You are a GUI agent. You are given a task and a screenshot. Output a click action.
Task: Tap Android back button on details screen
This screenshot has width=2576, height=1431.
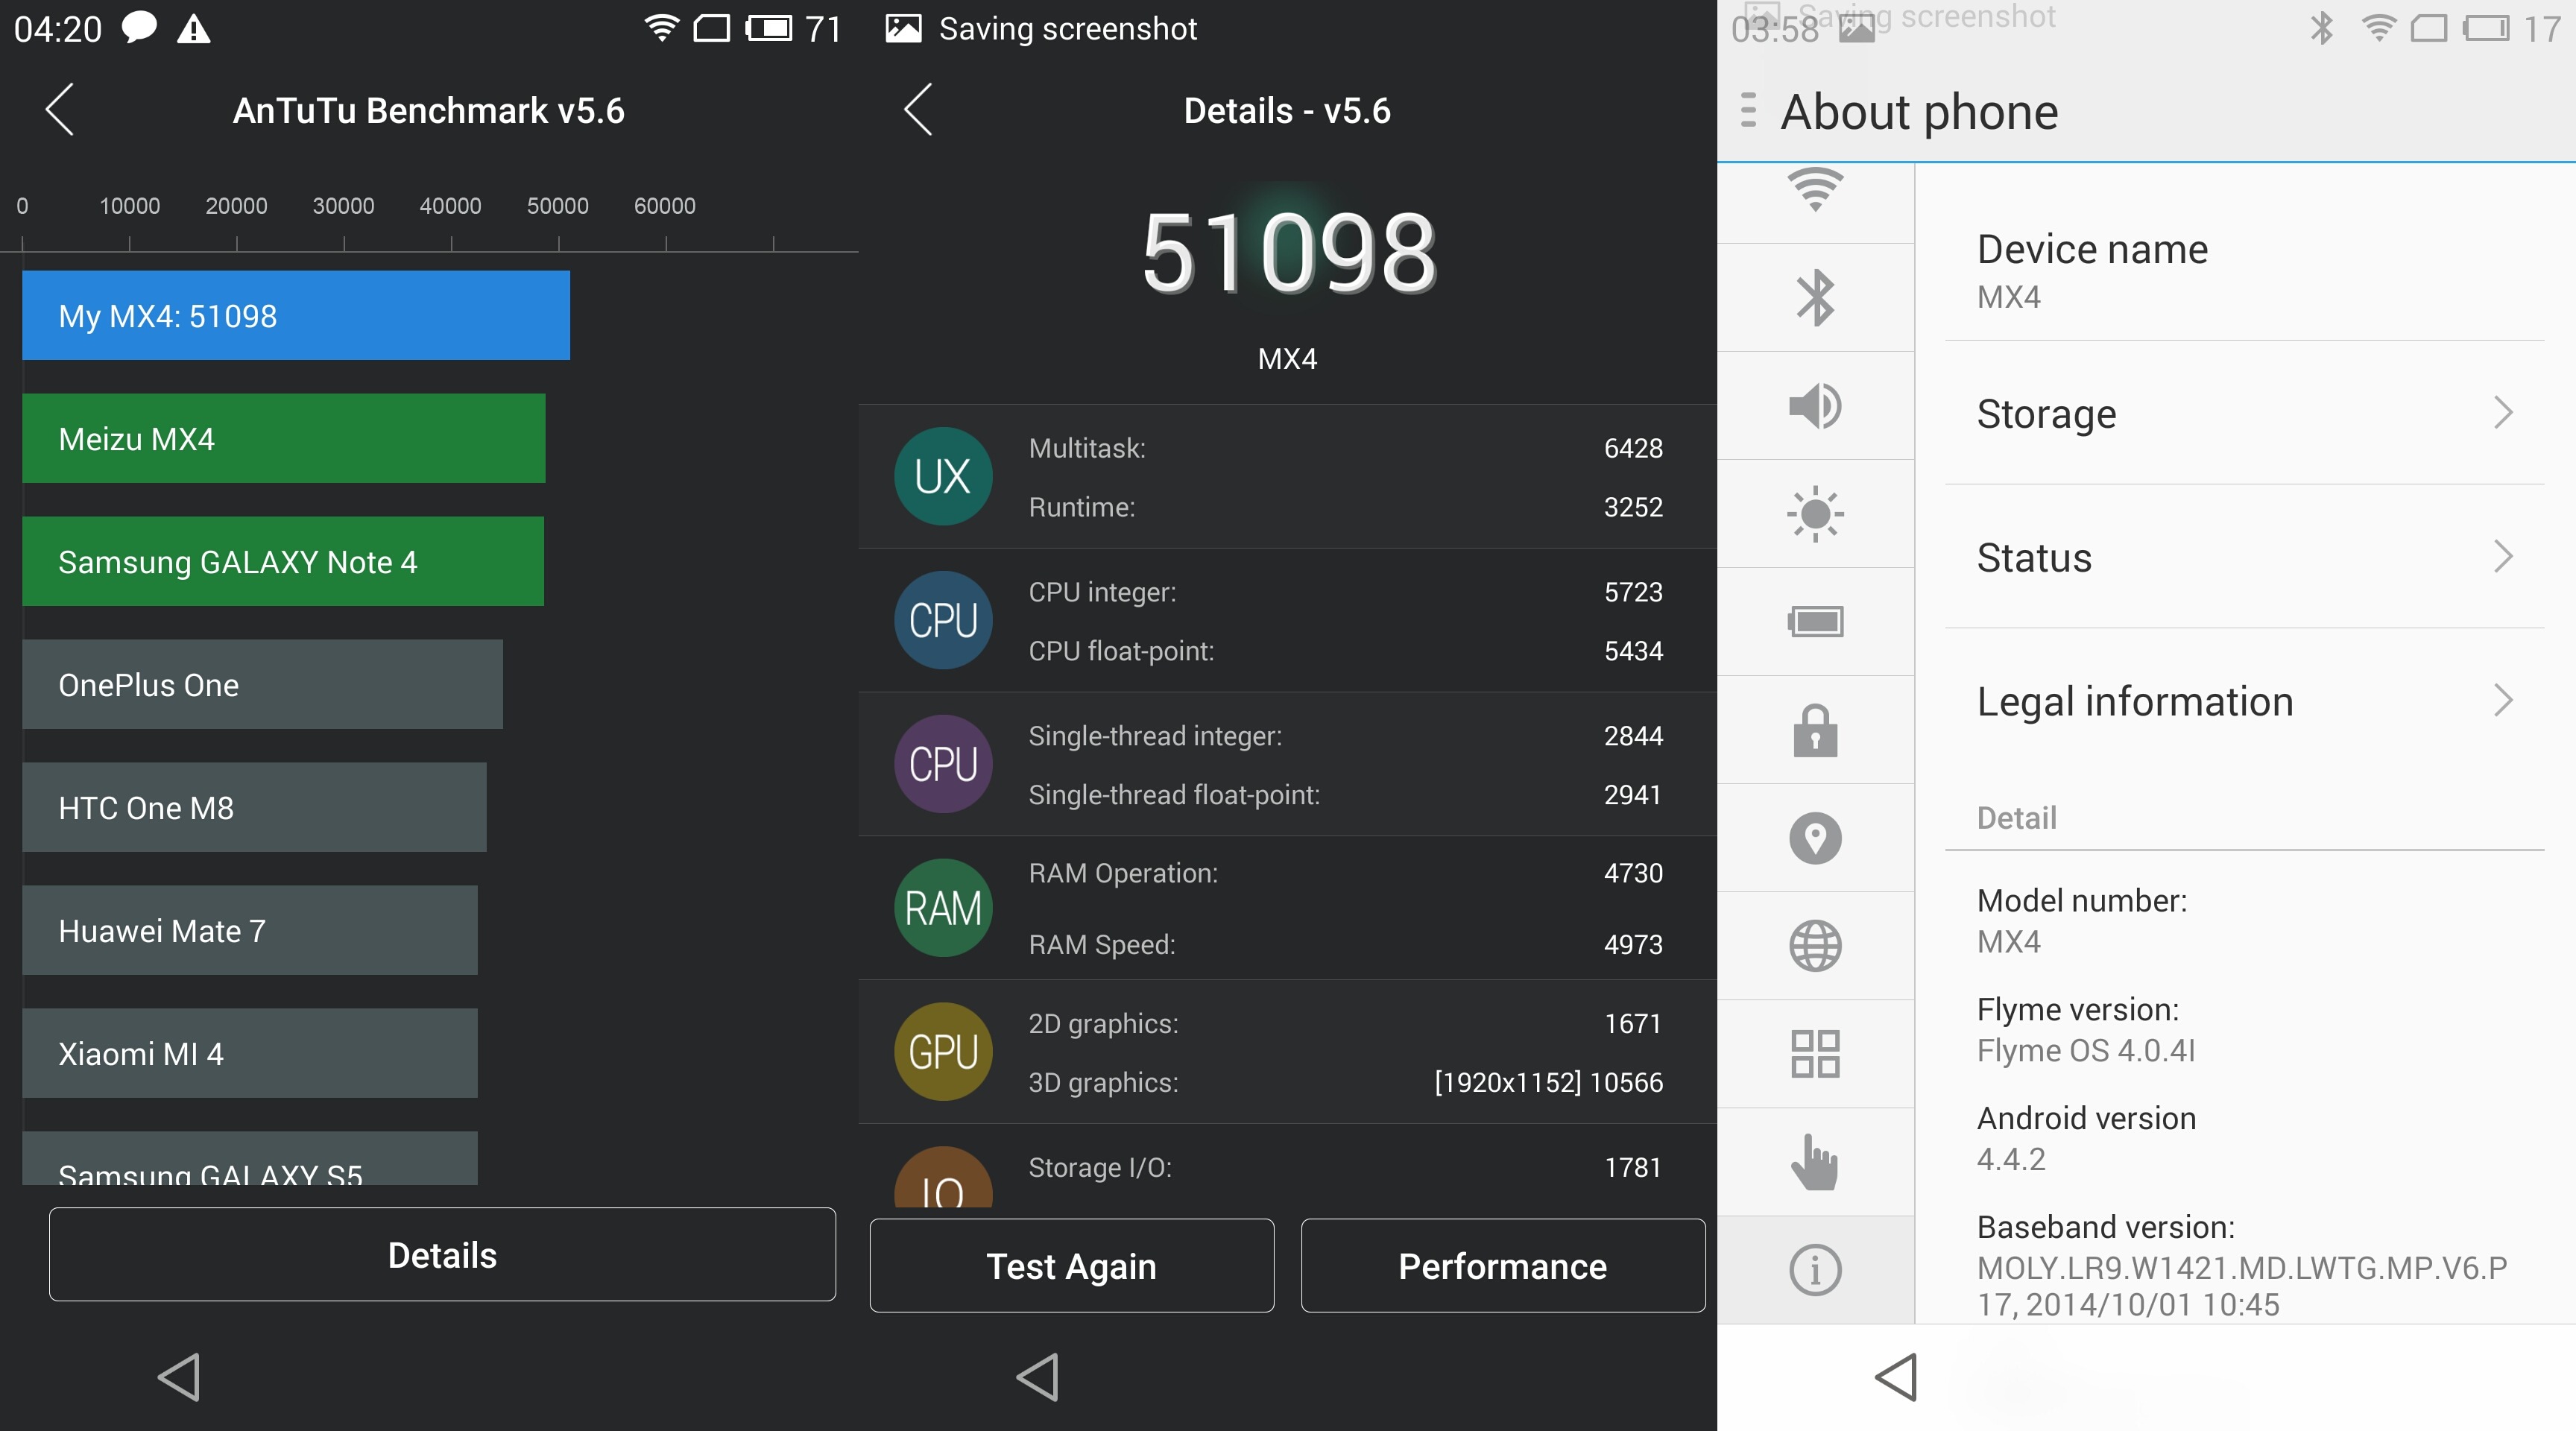click(1037, 1377)
